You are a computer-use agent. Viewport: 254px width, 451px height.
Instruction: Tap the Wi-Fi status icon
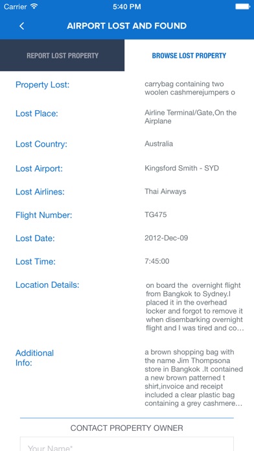[34, 6]
